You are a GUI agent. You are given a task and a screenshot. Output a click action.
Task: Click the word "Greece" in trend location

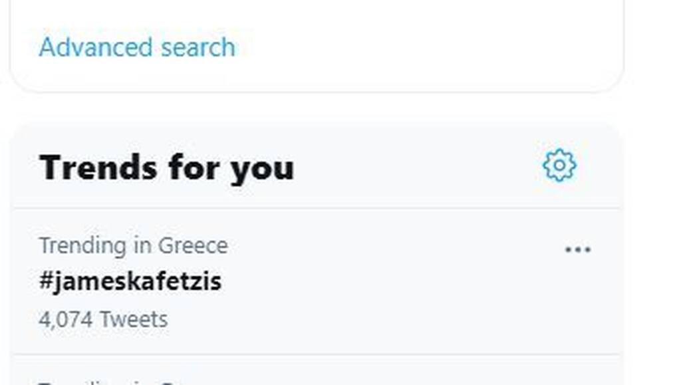point(193,245)
